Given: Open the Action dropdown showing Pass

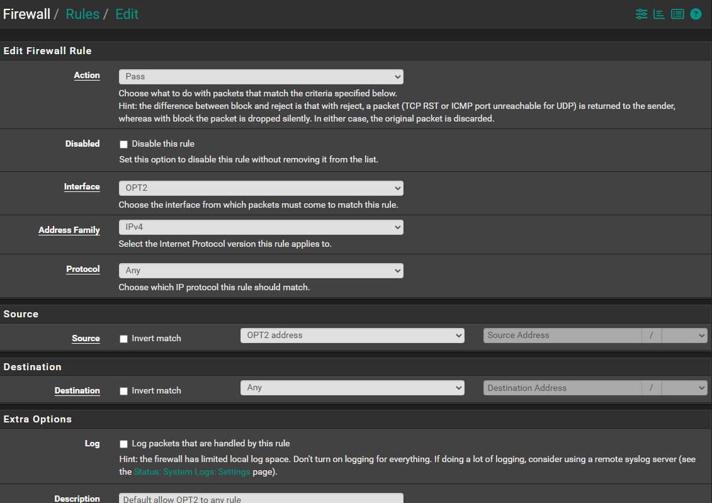Looking at the screenshot, I should coord(261,77).
